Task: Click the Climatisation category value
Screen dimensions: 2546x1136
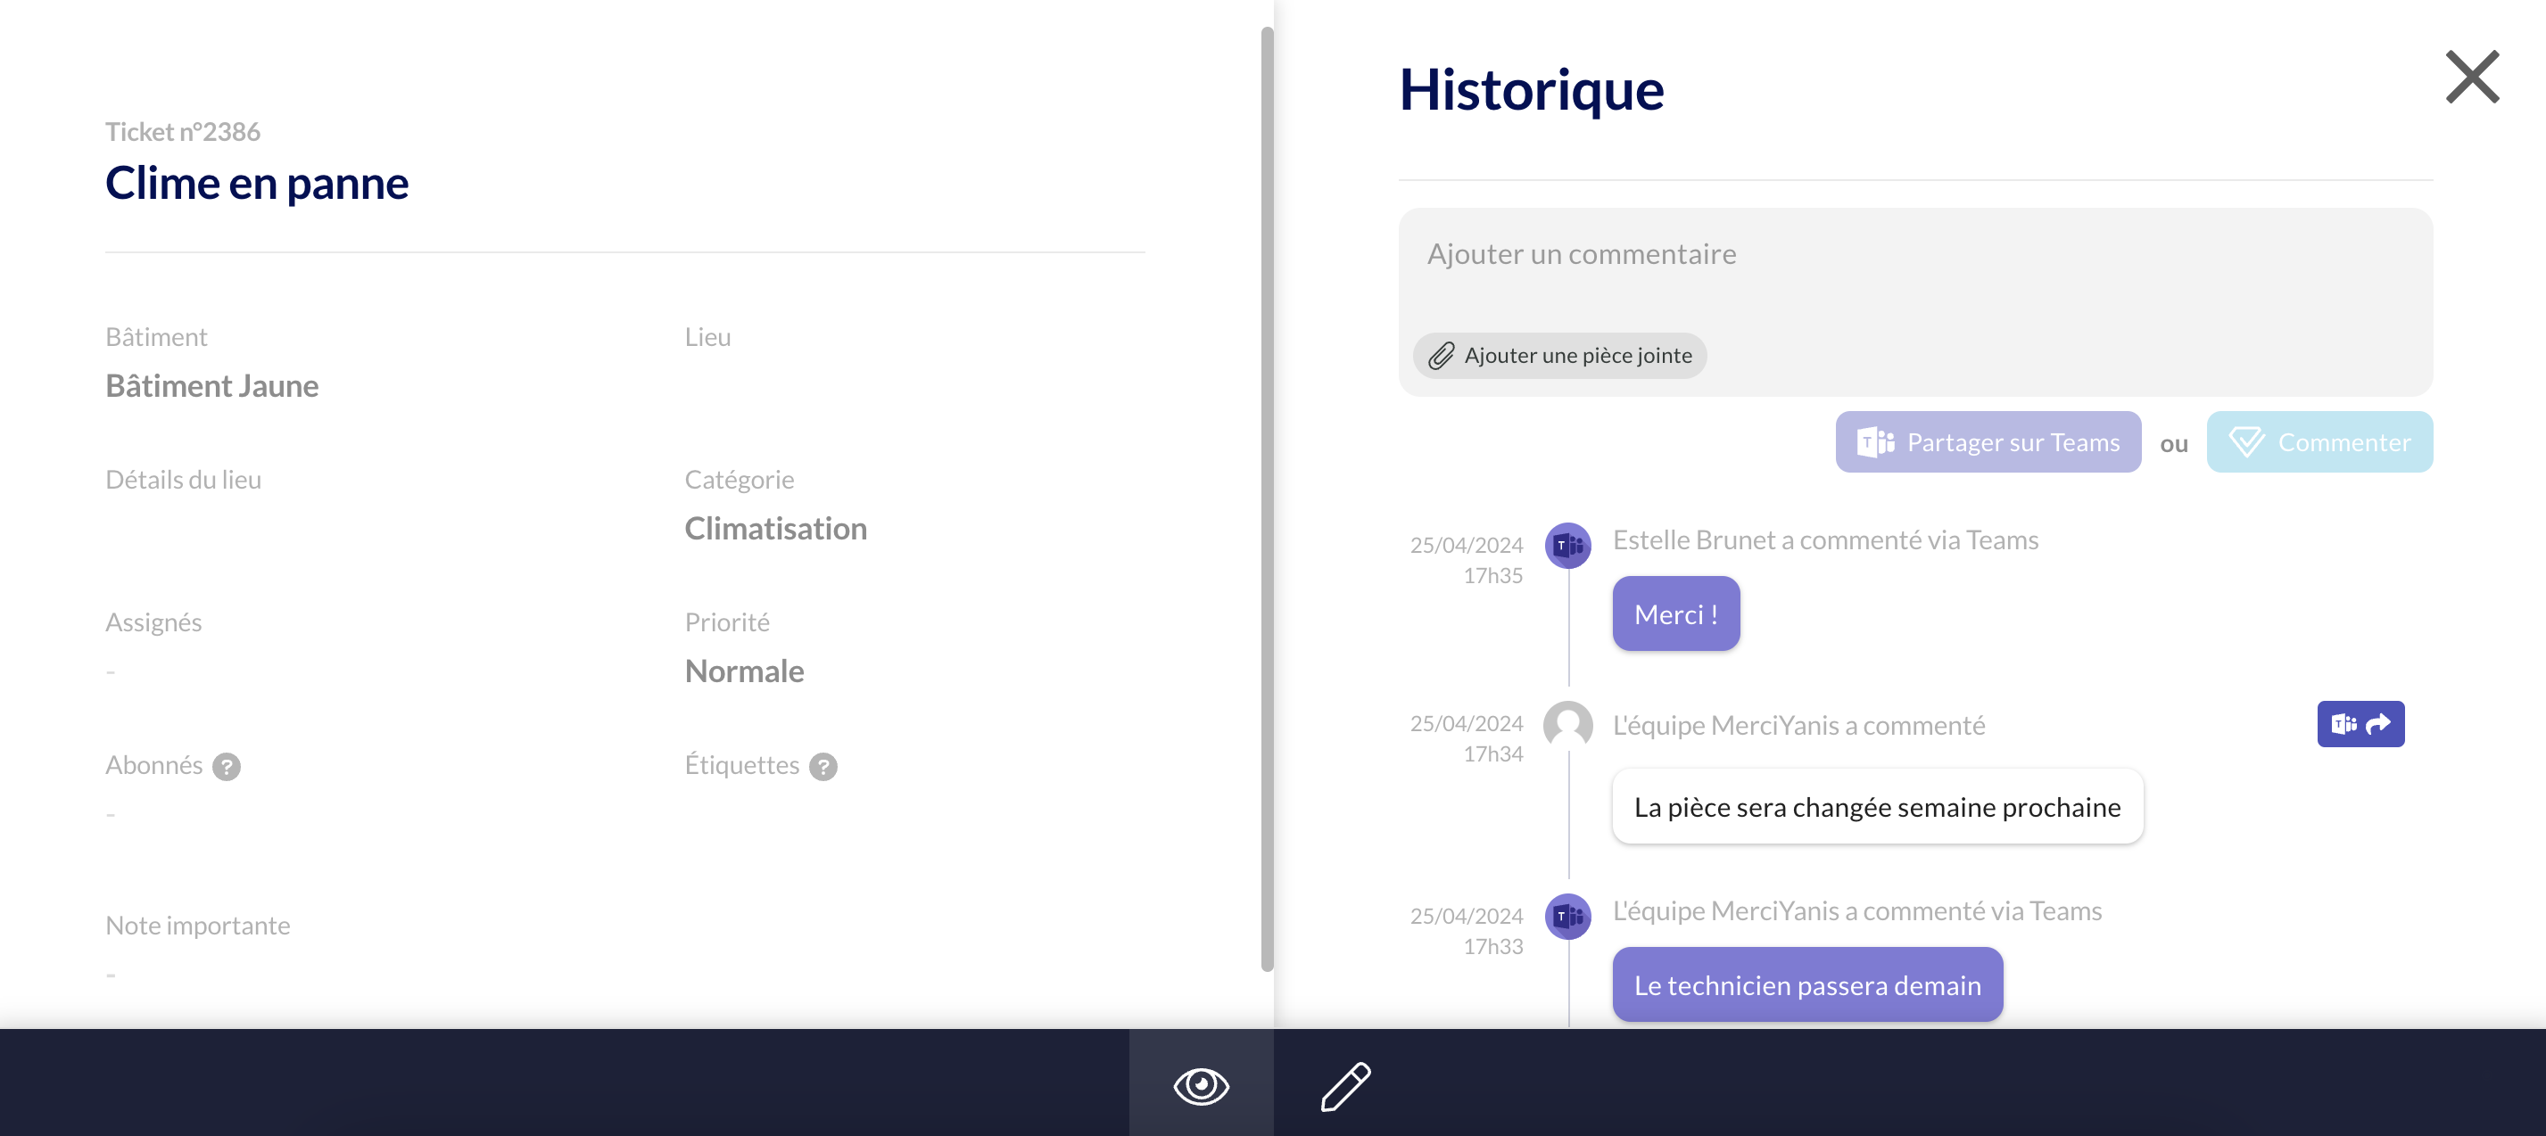Action: 775,529
